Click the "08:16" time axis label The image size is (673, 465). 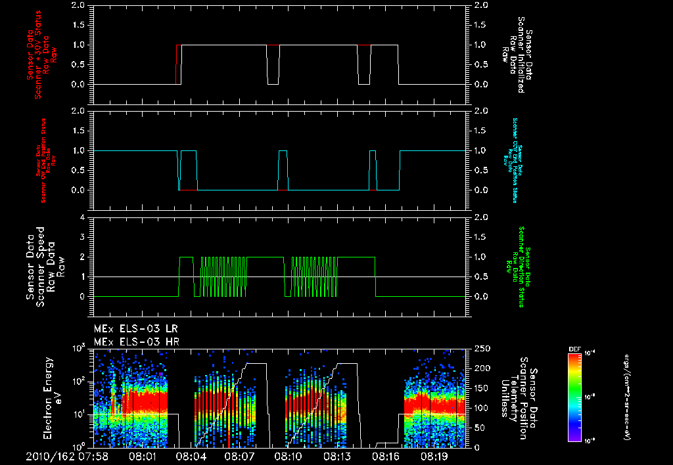tap(385, 456)
